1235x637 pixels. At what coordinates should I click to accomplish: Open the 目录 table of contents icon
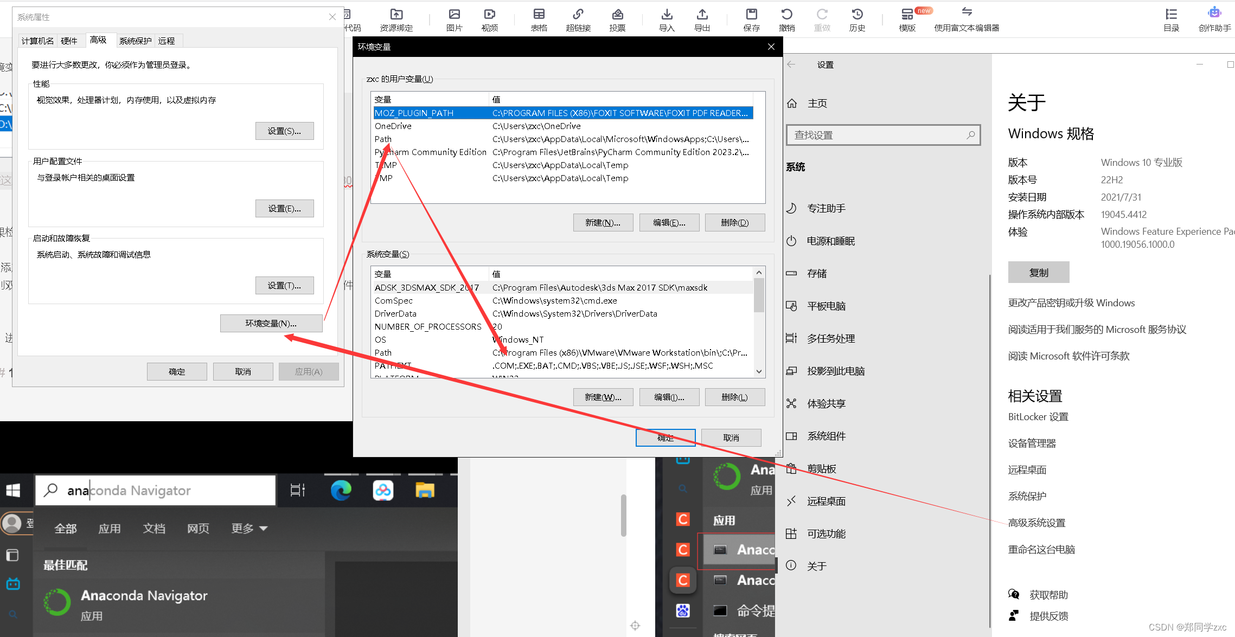click(x=1172, y=20)
